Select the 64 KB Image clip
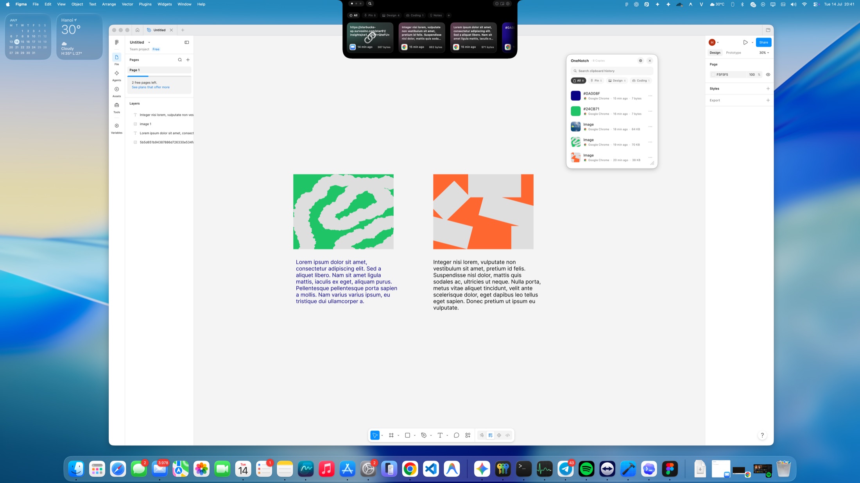This screenshot has width=860, height=483. pyautogui.click(x=612, y=127)
